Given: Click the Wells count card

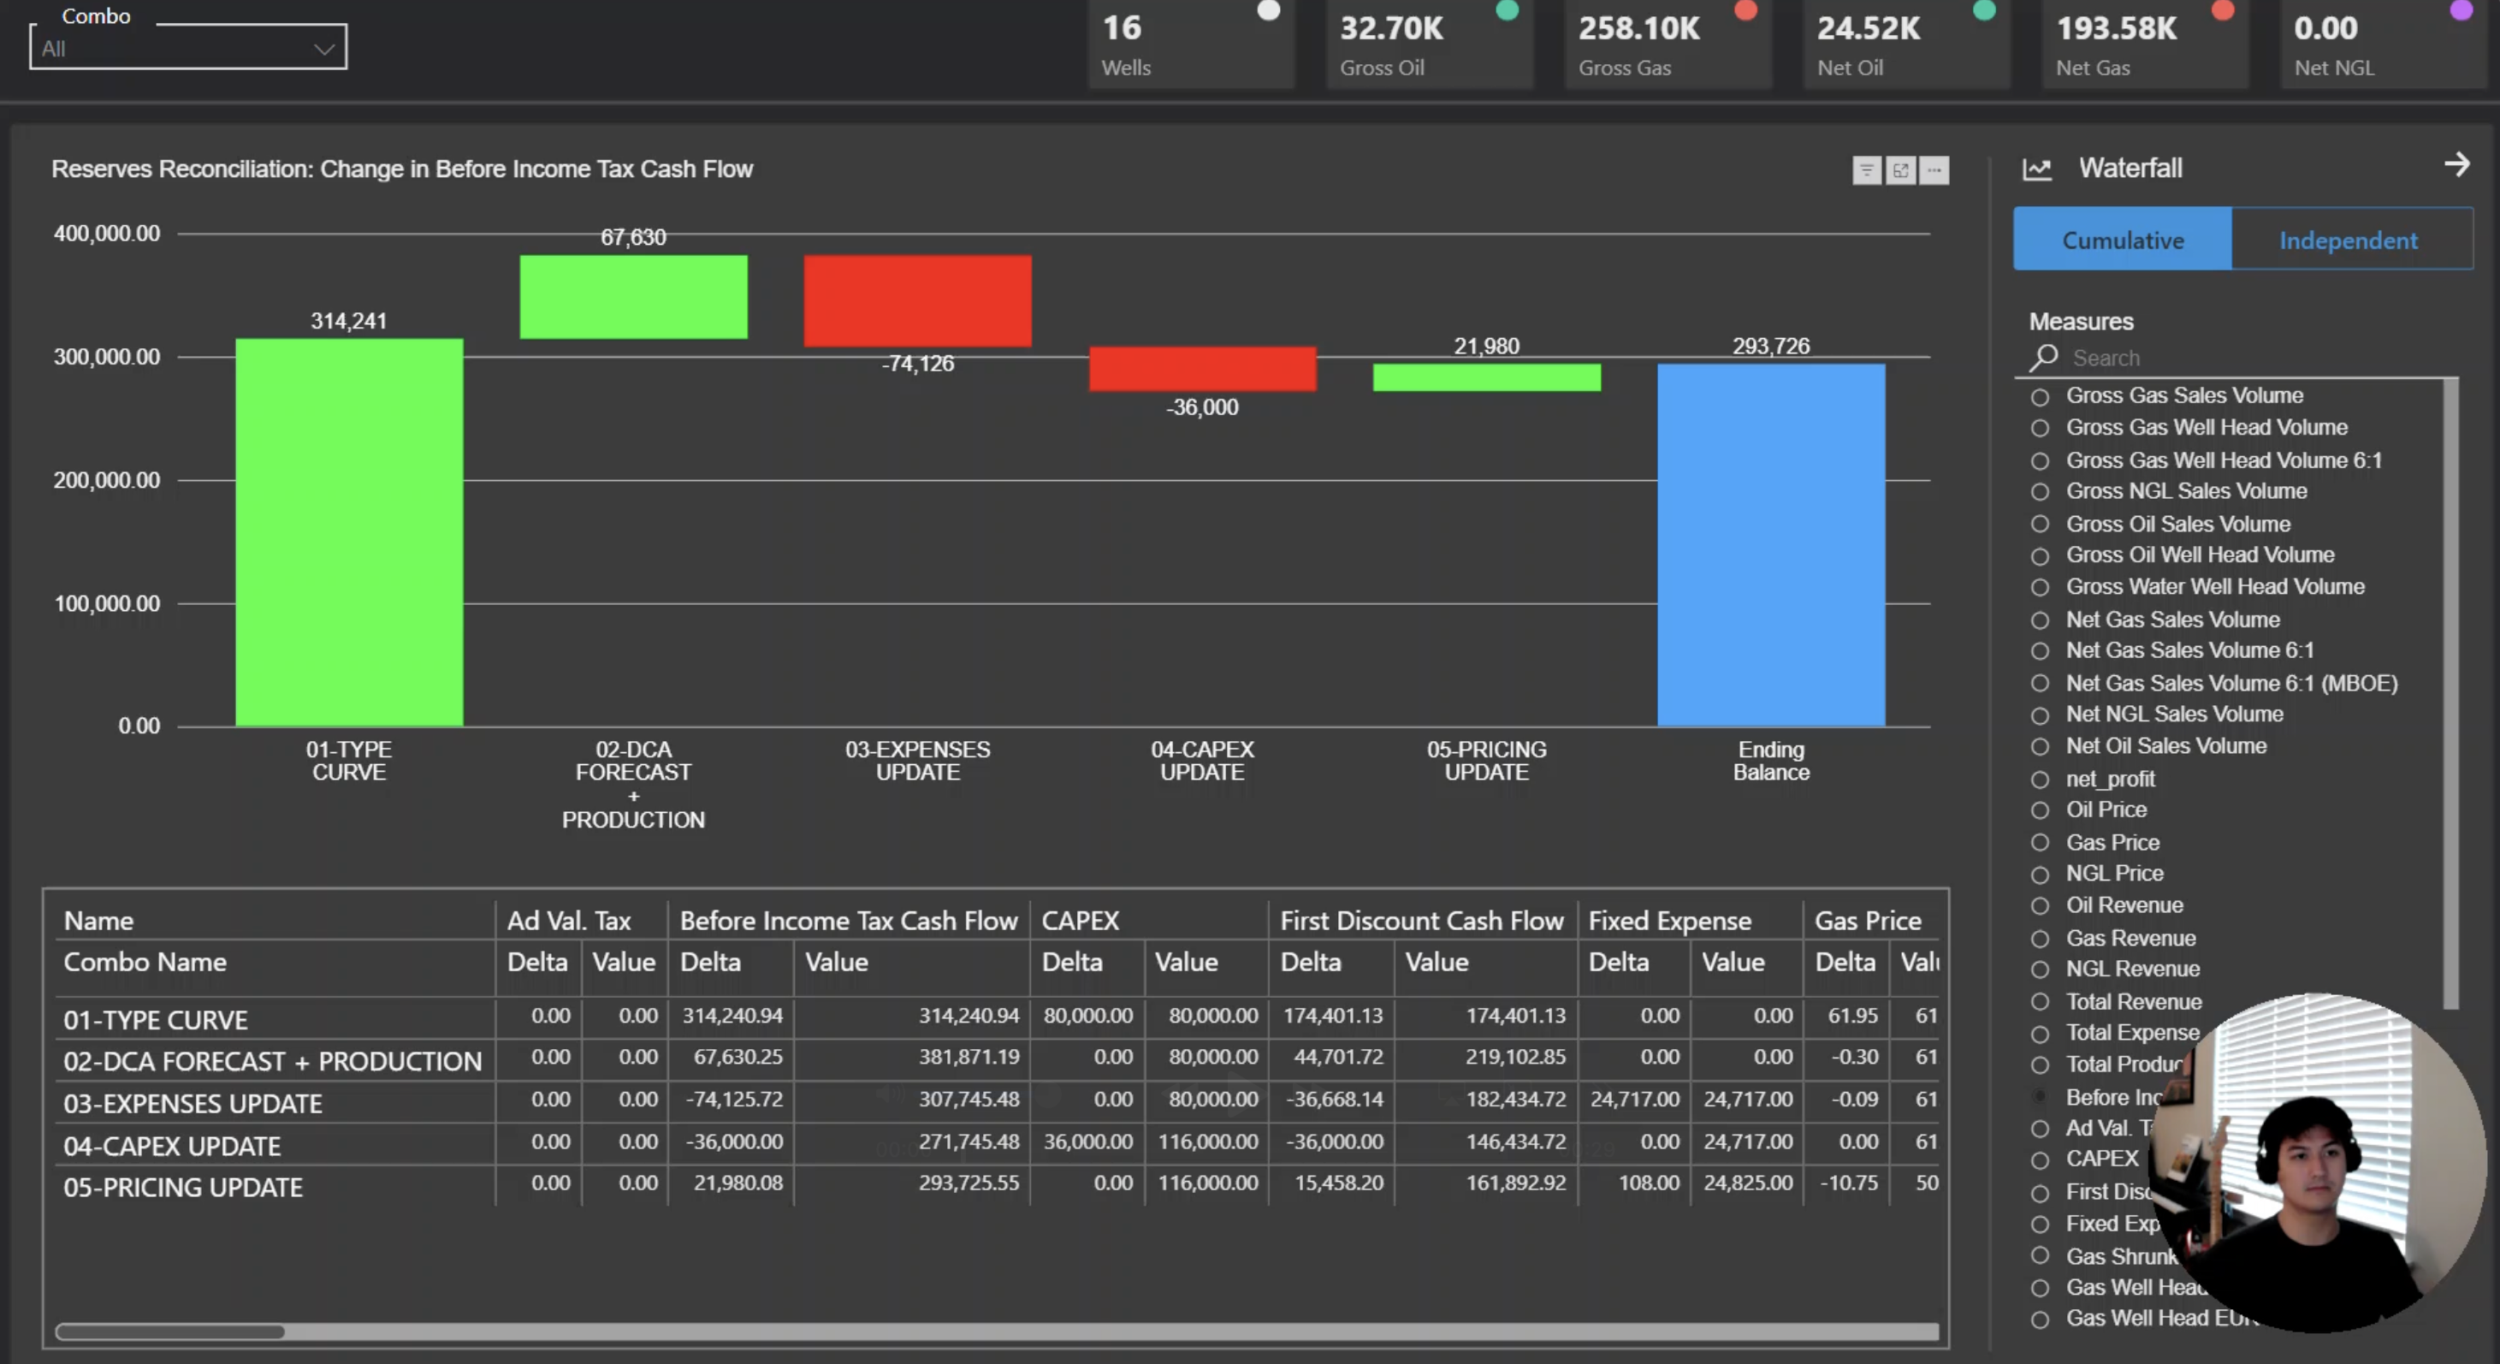Looking at the screenshot, I should tap(1190, 44).
